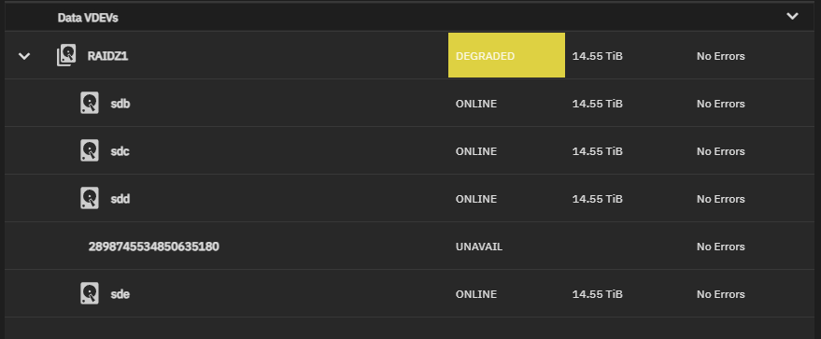Image resolution: width=821 pixels, height=339 pixels.
Task: Click No Errors in the sde row
Action: (x=720, y=294)
